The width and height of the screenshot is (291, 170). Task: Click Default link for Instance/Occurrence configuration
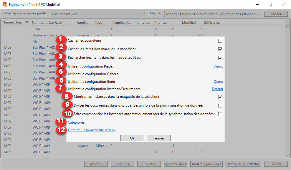(x=217, y=89)
